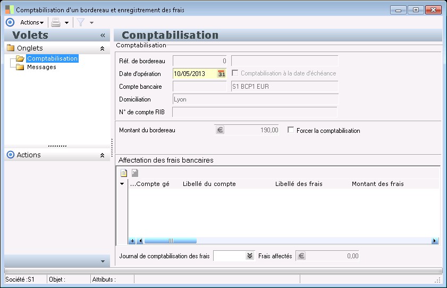
Task: Collapse the Onglets section
Action: coord(103,48)
